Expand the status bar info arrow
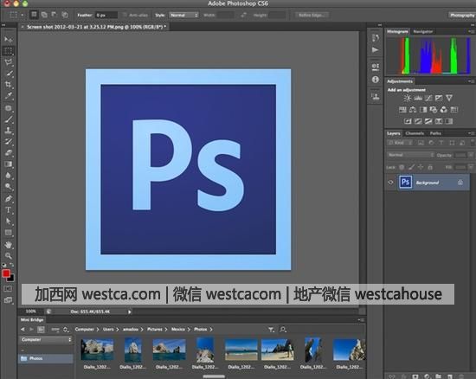This screenshot has width=476, height=379. (x=130, y=312)
